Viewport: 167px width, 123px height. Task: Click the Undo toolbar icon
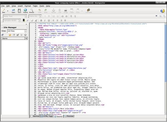pyautogui.click(x=40, y=11)
